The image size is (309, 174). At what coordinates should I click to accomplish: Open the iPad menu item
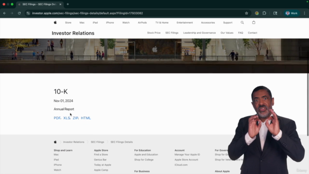click(x=95, y=23)
